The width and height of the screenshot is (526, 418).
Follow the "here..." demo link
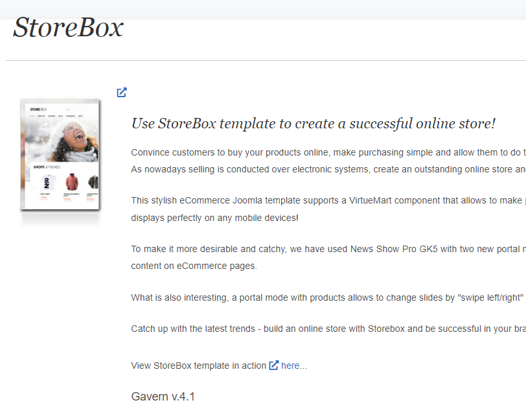point(294,366)
